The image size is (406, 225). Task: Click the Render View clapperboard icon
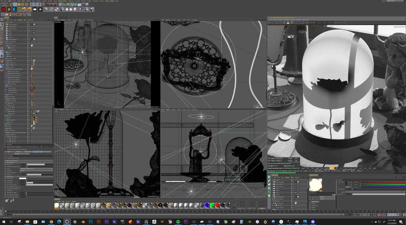click(x=47, y=4)
